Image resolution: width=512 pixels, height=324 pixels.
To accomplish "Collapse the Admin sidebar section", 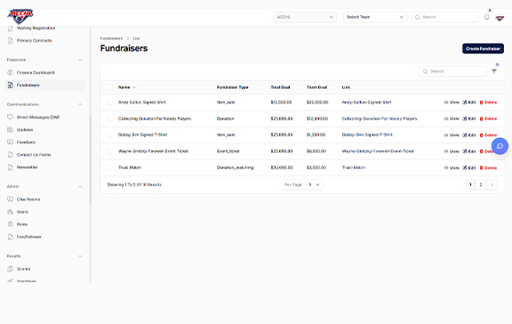I will pos(80,186).
